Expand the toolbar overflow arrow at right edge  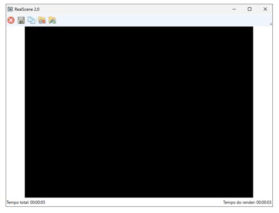click(x=271, y=24)
